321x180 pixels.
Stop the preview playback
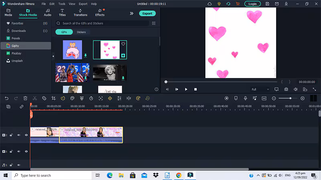(195, 89)
